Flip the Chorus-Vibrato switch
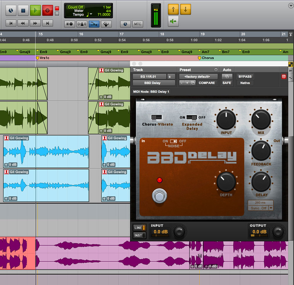 157,117
